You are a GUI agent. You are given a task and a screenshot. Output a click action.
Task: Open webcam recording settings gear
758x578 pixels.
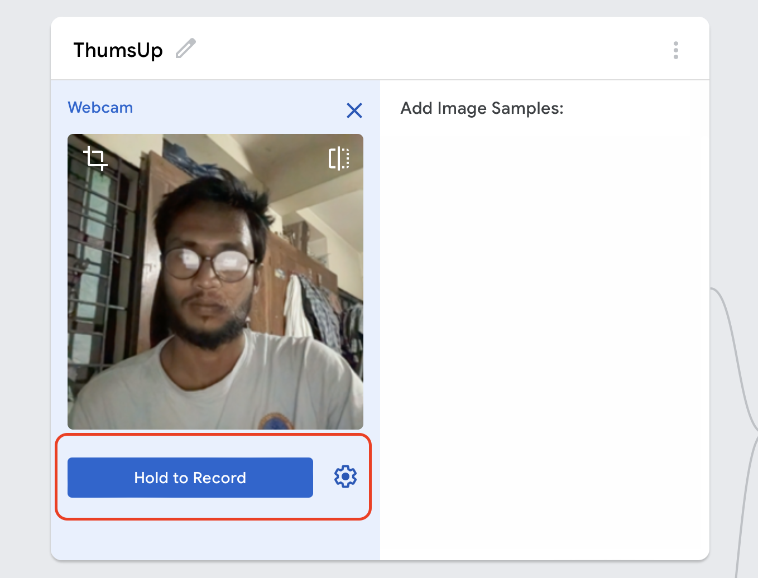pyautogui.click(x=346, y=477)
